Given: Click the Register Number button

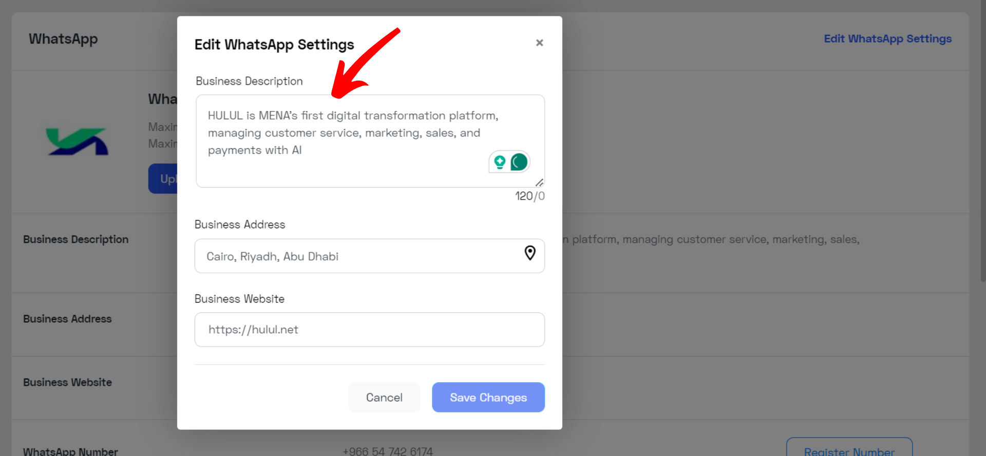Looking at the screenshot, I should pos(849,447).
